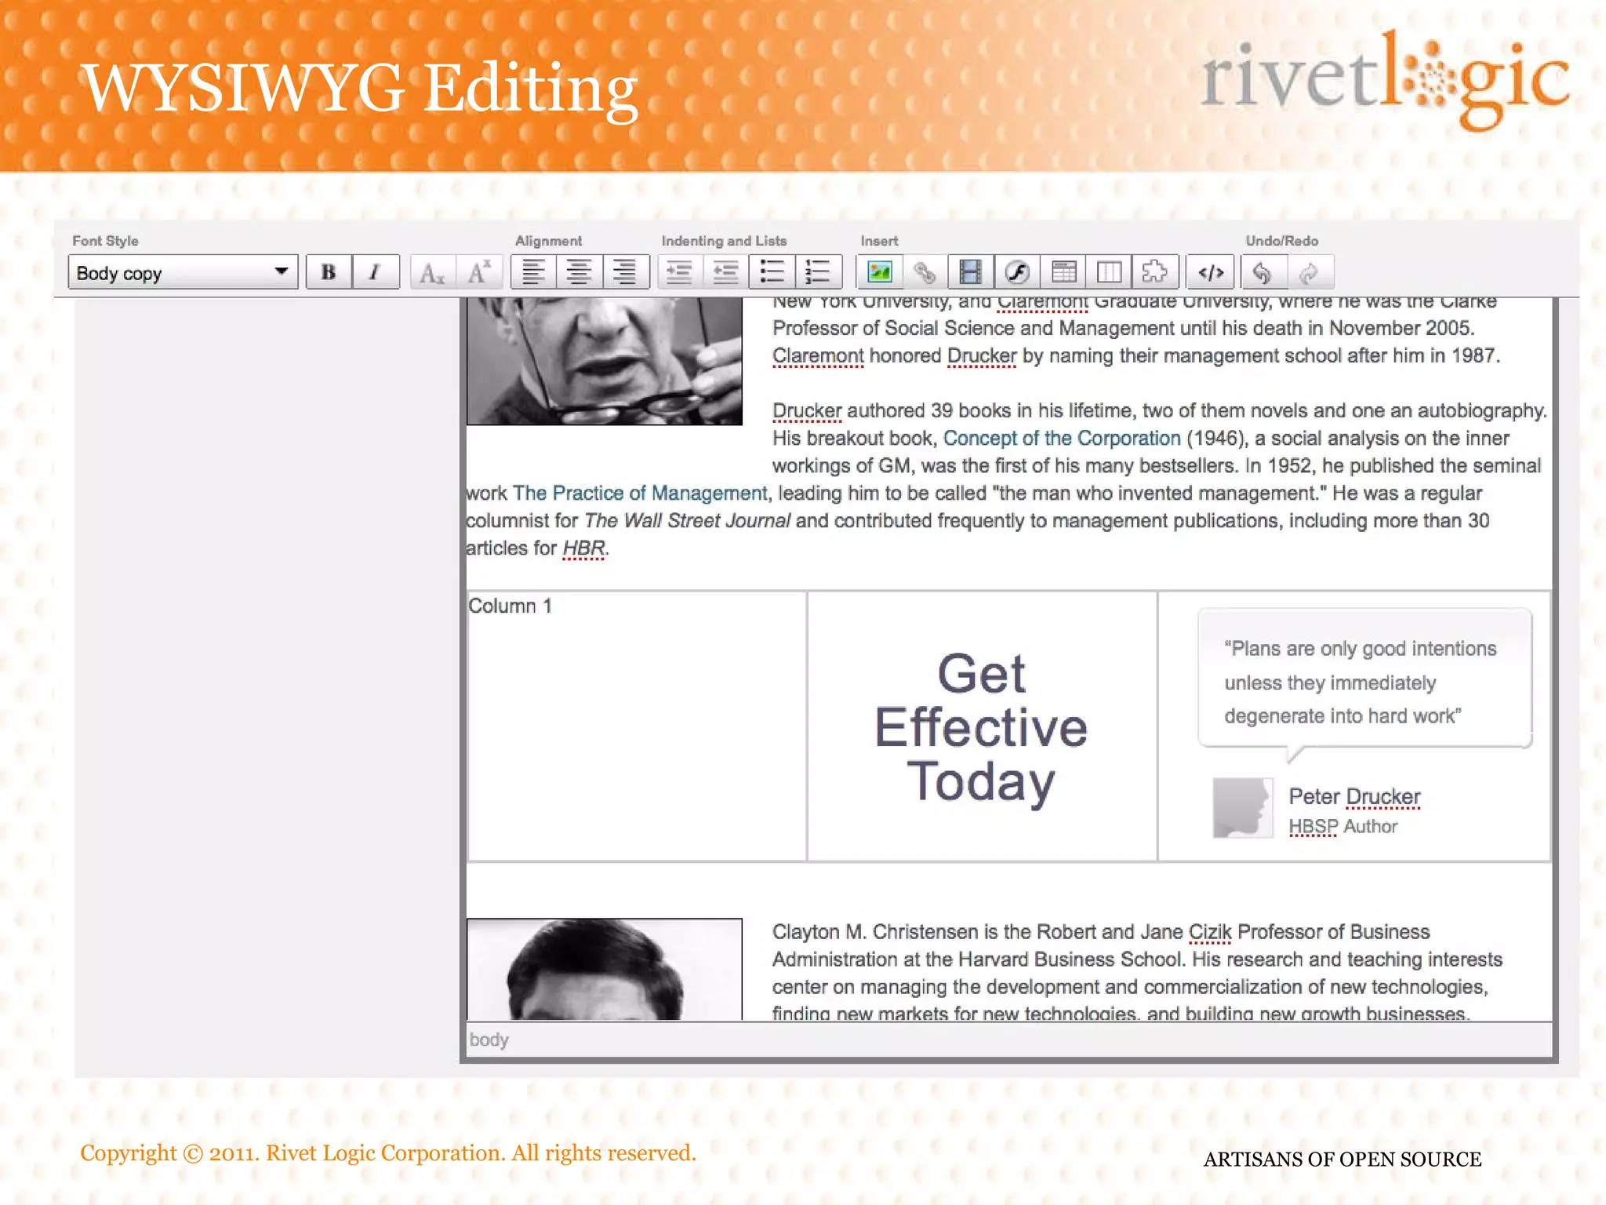This screenshot has width=1606, height=1205.
Task: Click the Alignment group label
Action: tap(548, 241)
